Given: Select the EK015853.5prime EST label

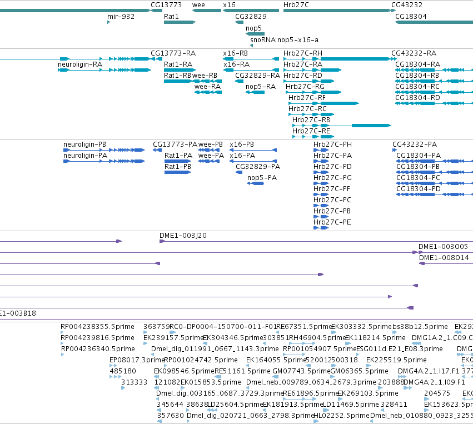Looking at the screenshot, I should point(211,382).
